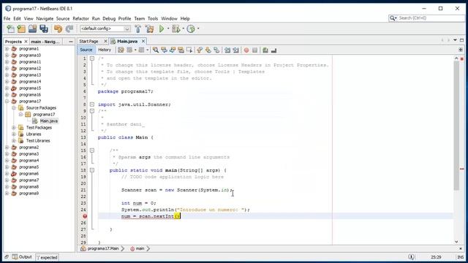Open the Debug Project dropdown arrow
468x263 pixels.
point(183,28)
